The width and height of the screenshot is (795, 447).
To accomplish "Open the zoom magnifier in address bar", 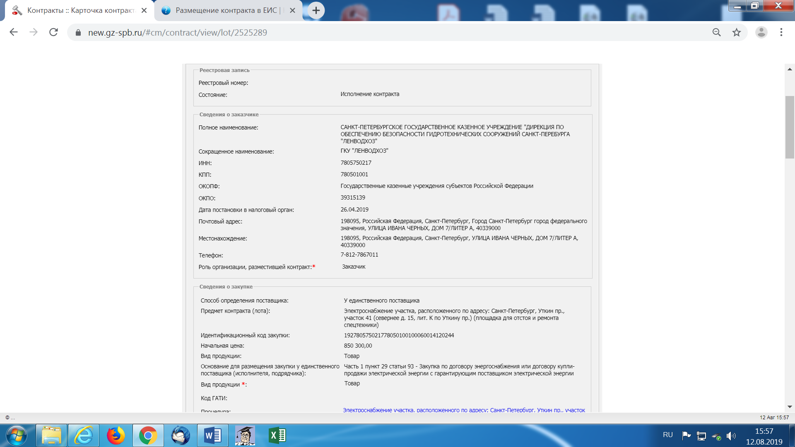I will pos(717,32).
